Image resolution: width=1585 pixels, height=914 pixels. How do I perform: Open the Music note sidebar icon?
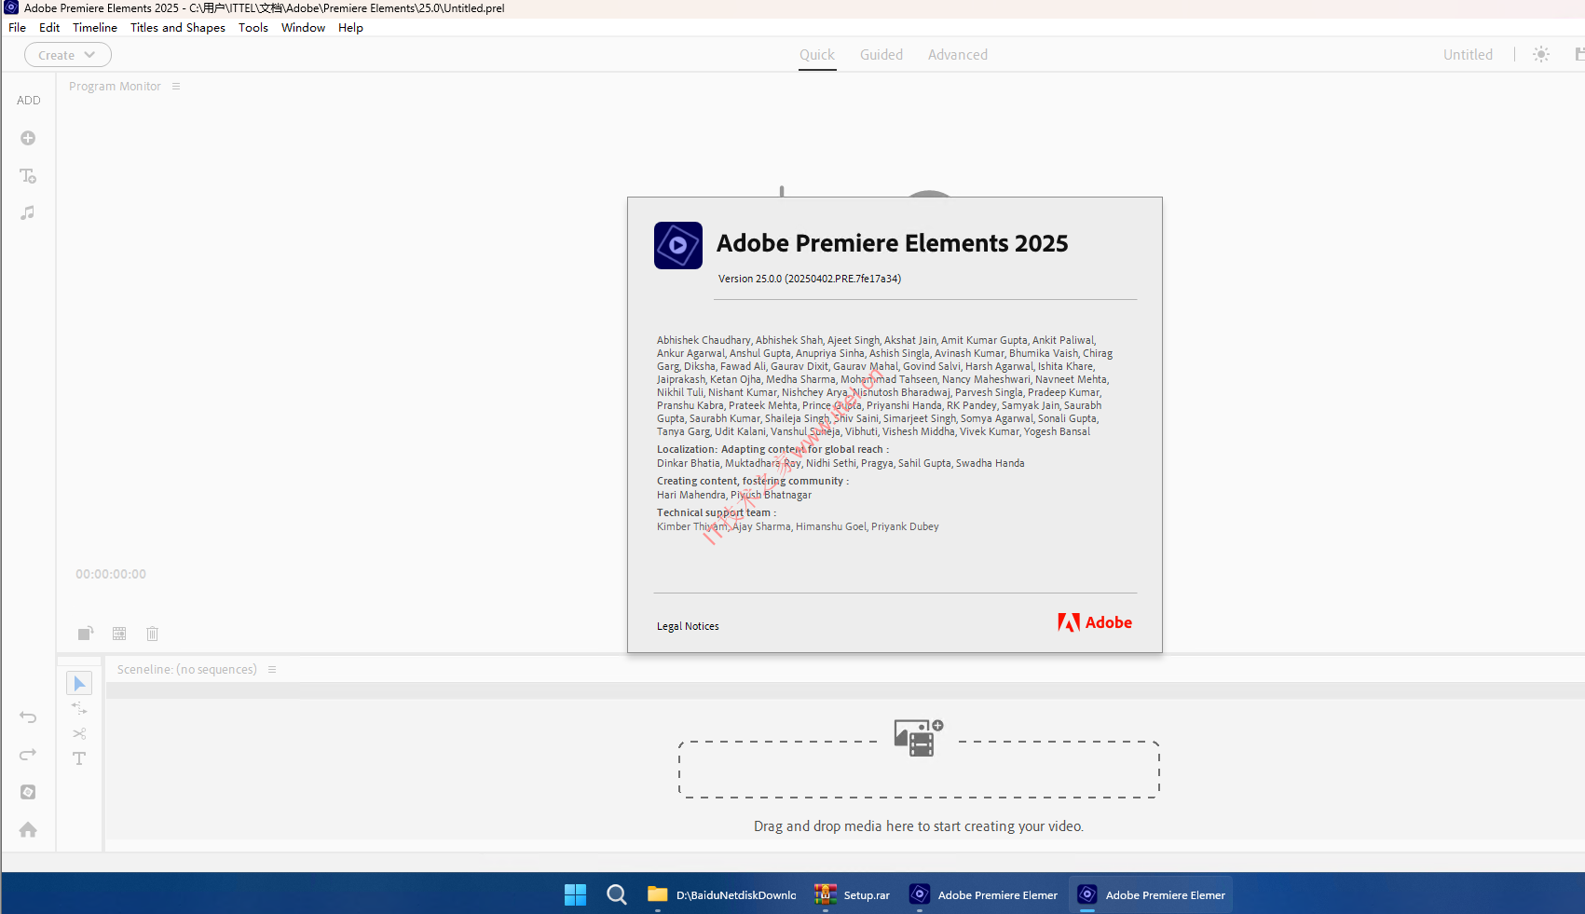28,213
